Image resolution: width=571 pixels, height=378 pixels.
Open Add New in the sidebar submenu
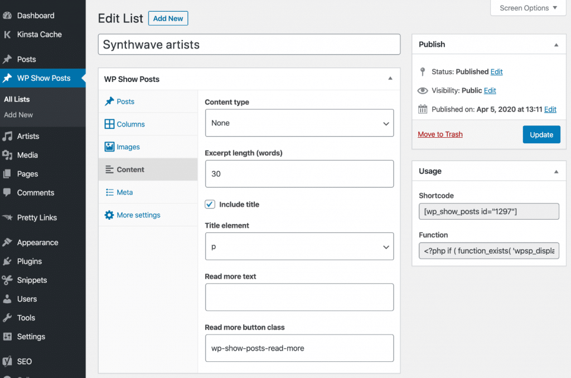coord(18,115)
